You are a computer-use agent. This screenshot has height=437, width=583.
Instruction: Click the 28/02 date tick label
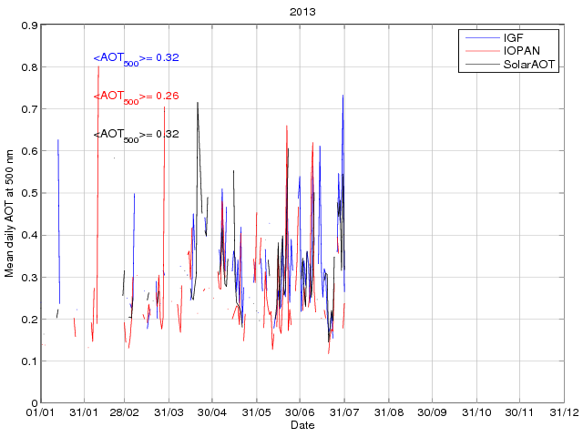point(125,413)
